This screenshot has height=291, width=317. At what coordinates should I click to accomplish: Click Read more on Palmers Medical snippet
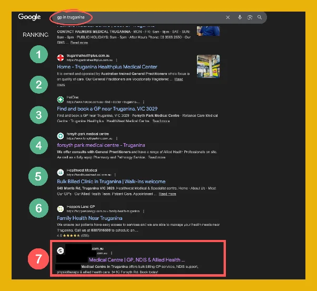coord(79,43)
